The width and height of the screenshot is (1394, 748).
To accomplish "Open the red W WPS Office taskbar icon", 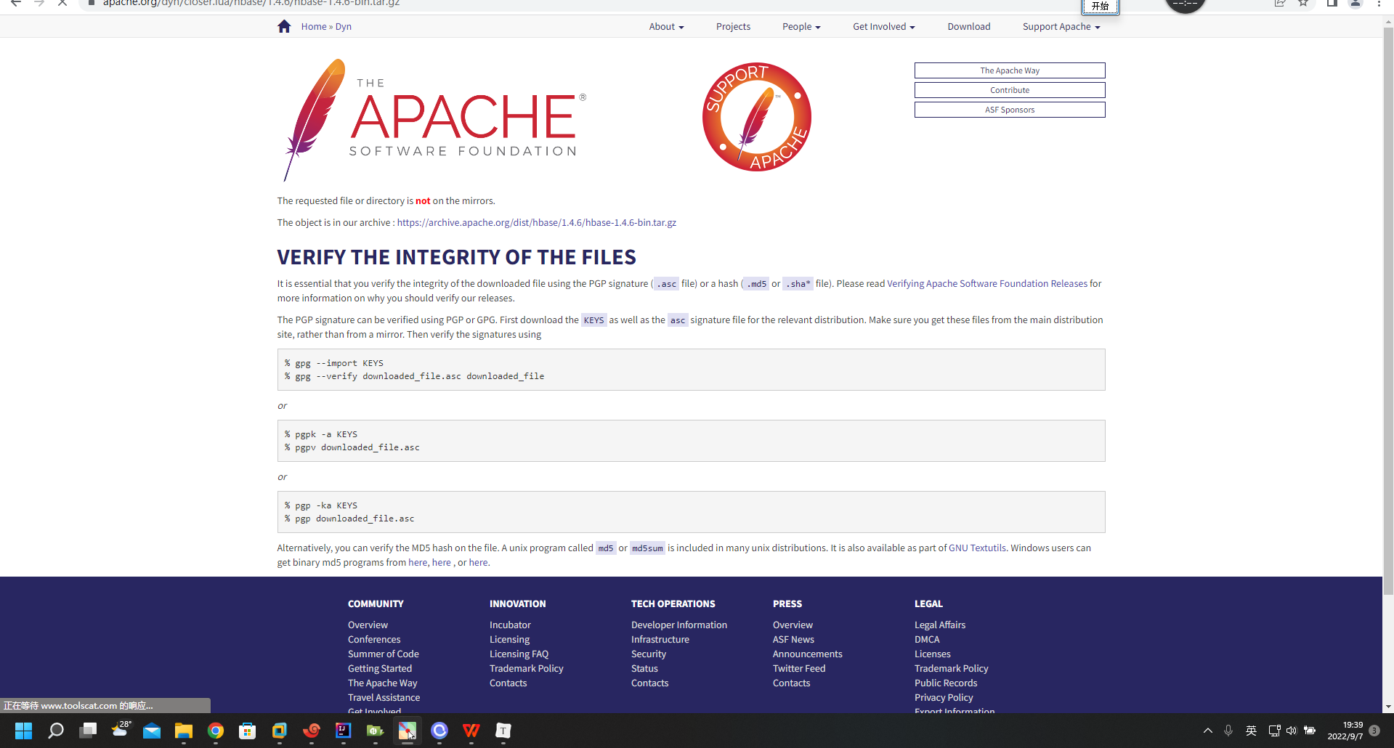I will point(471,731).
